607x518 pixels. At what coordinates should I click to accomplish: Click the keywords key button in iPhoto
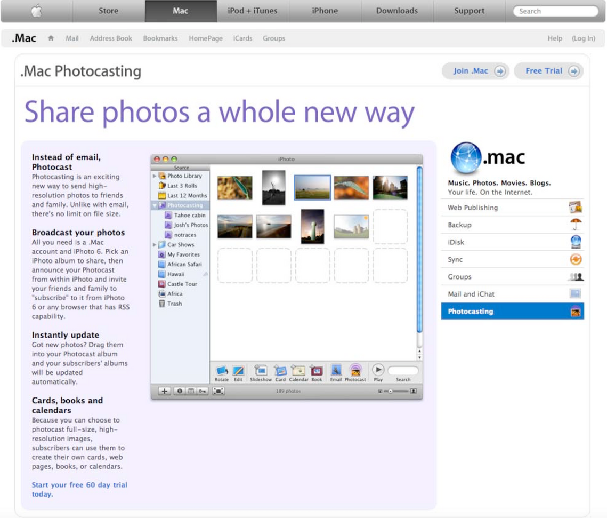pos(203,391)
